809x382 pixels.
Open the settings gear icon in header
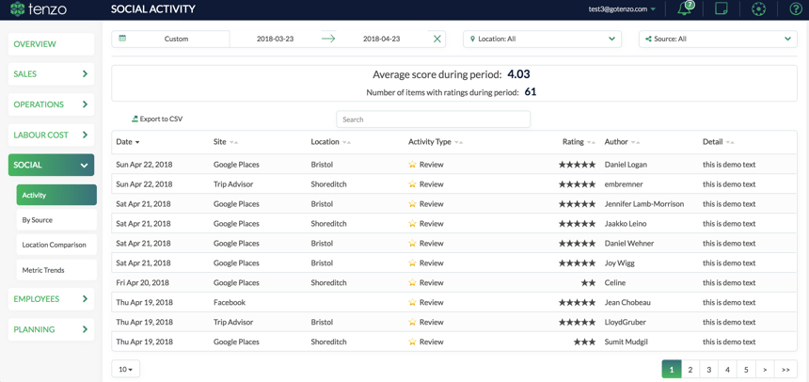[758, 8]
